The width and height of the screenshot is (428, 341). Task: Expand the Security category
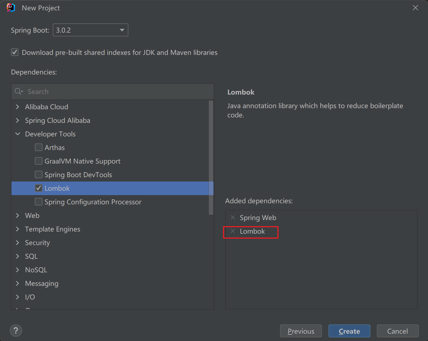(x=18, y=242)
